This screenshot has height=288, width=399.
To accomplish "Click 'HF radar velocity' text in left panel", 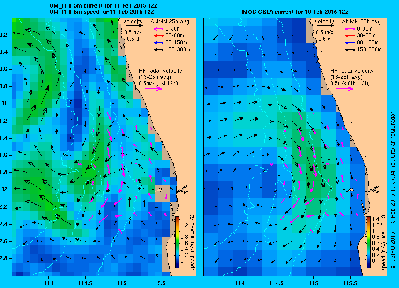I will 160,71.
